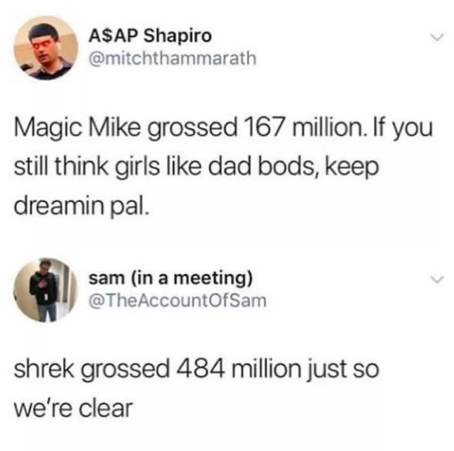The image size is (454, 451).
Task: Open A$AP Shapiro's profile picture
Action: (46, 48)
